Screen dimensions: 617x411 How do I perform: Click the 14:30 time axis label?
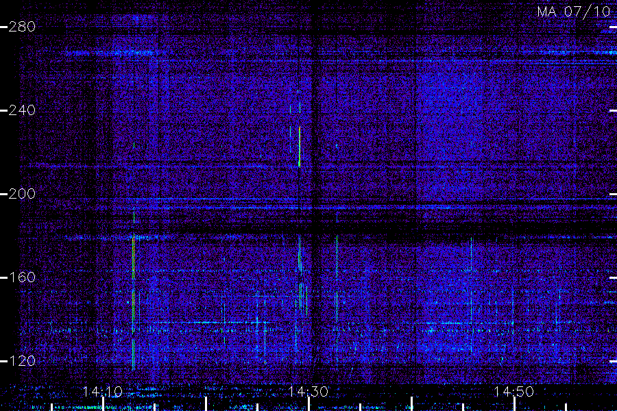pos(308,391)
